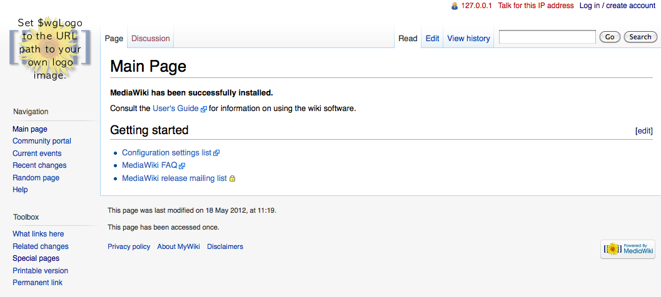Viewport: 661px width, 297px height.
Task: Edit the Getting started section
Action: (x=643, y=131)
